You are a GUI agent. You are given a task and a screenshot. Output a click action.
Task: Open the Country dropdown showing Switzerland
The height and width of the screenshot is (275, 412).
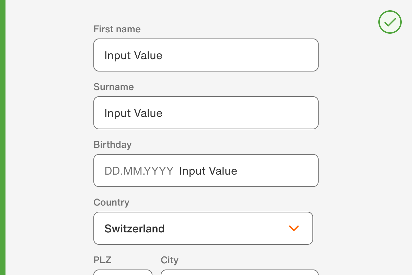pos(203,228)
